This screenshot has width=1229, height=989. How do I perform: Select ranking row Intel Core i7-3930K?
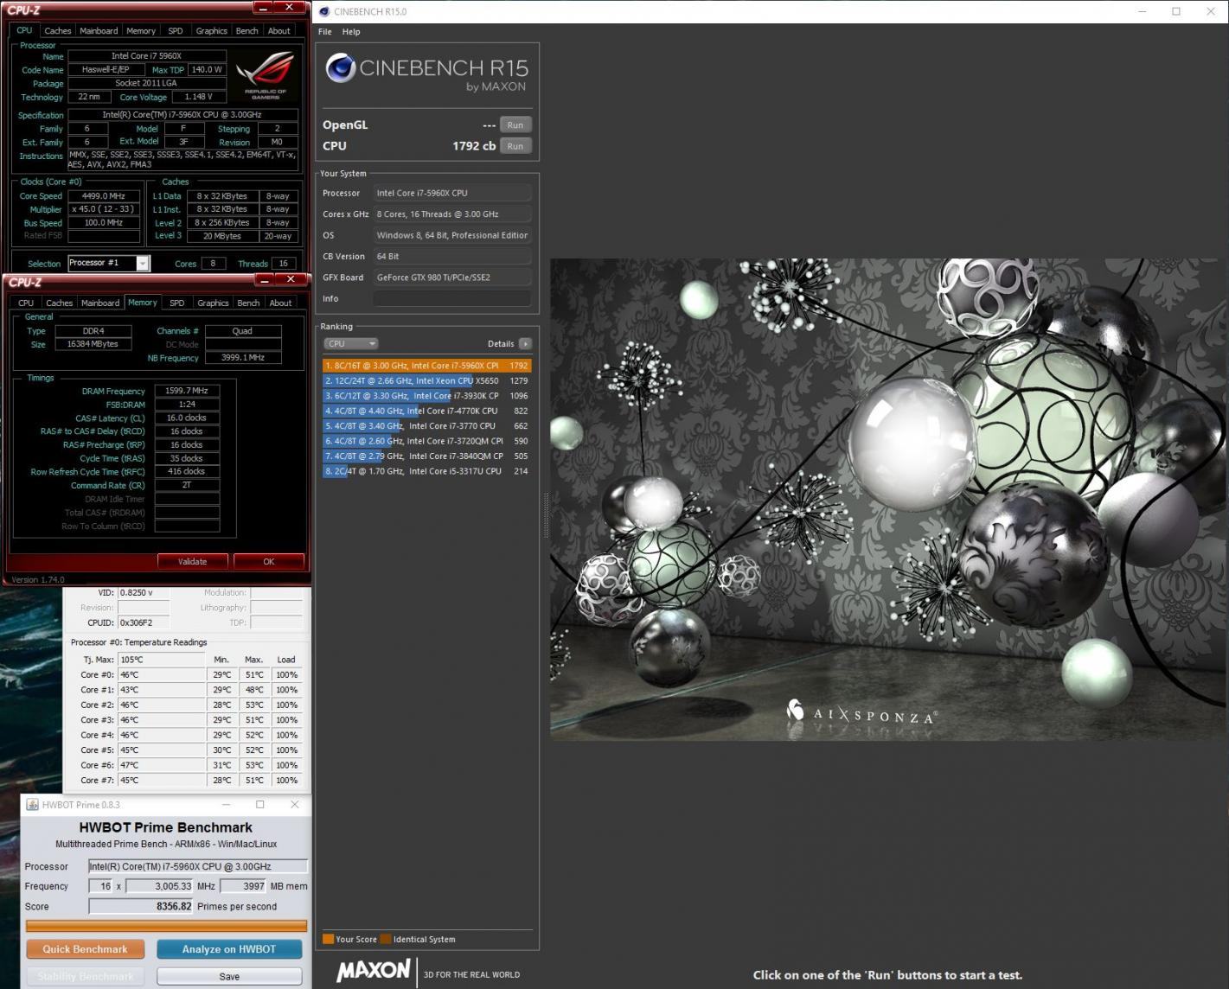click(x=426, y=396)
